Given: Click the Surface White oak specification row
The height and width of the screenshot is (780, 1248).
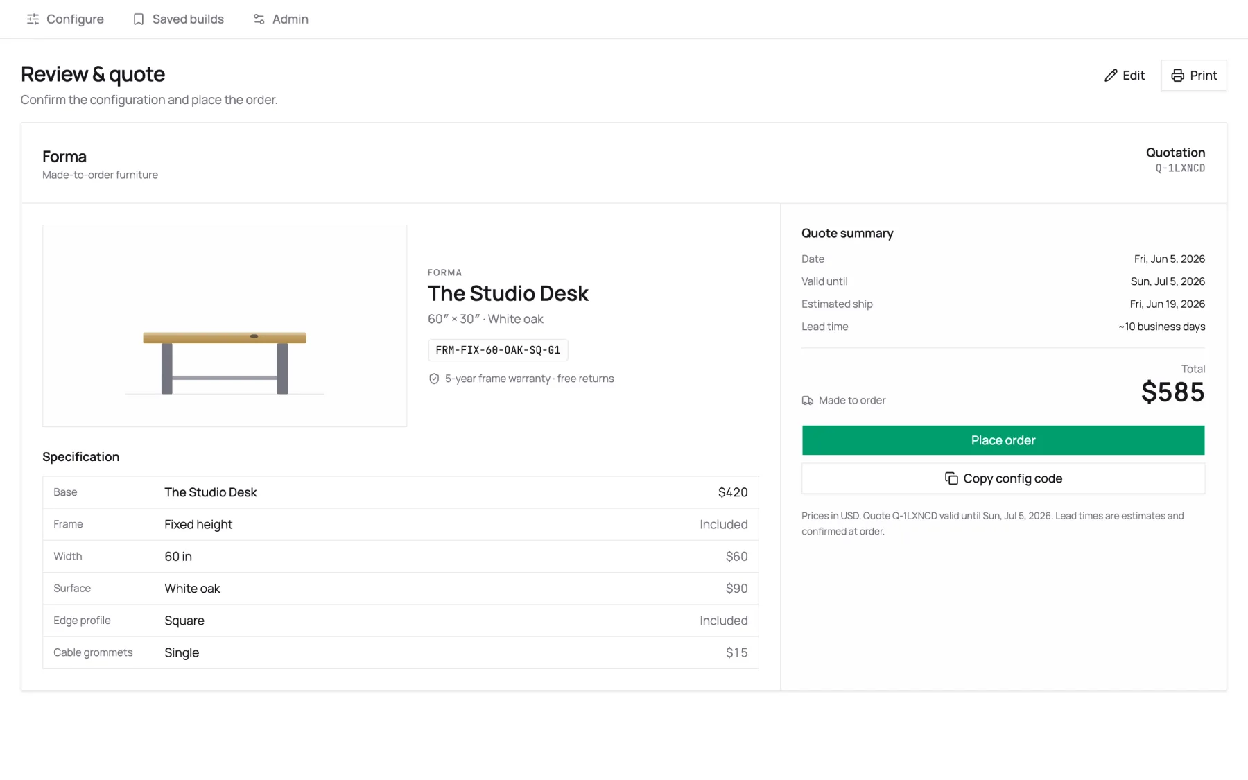Looking at the screenshot, I should coord(401,589).
